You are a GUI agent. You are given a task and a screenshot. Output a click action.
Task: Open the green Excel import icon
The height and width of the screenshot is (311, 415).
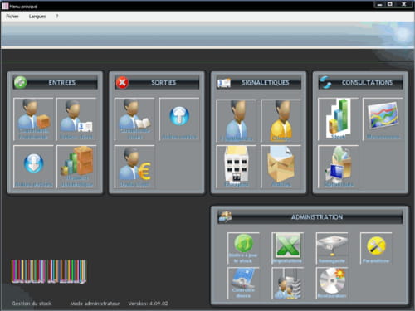(288, 248)
